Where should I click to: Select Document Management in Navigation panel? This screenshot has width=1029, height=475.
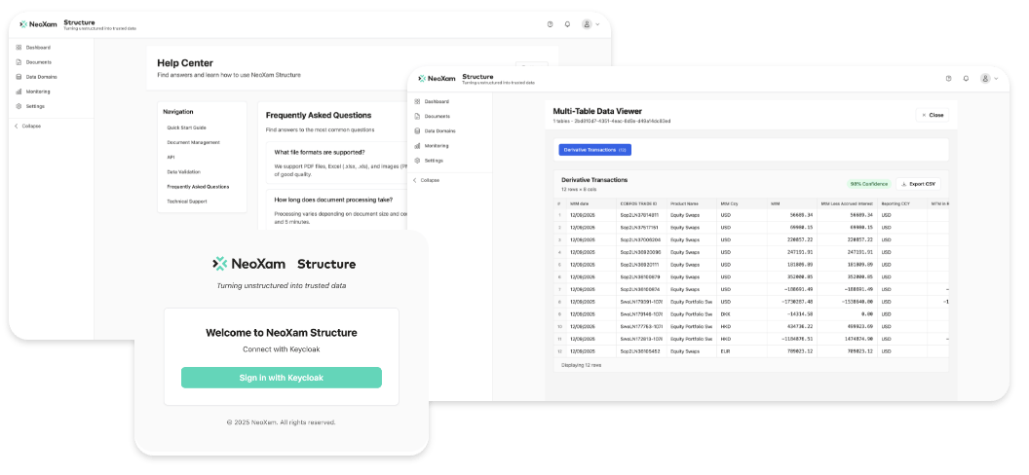tap(194, 142)
